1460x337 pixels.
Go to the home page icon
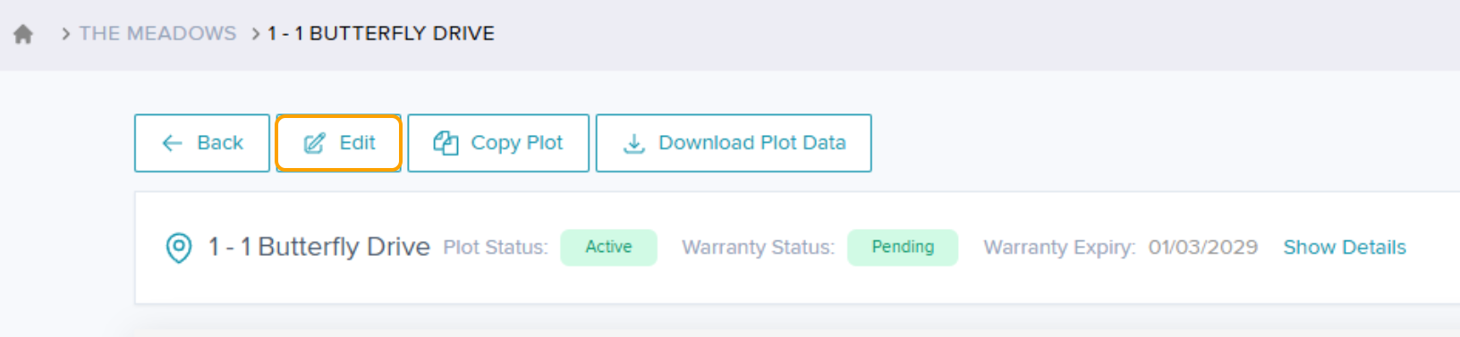coord(23,34)
